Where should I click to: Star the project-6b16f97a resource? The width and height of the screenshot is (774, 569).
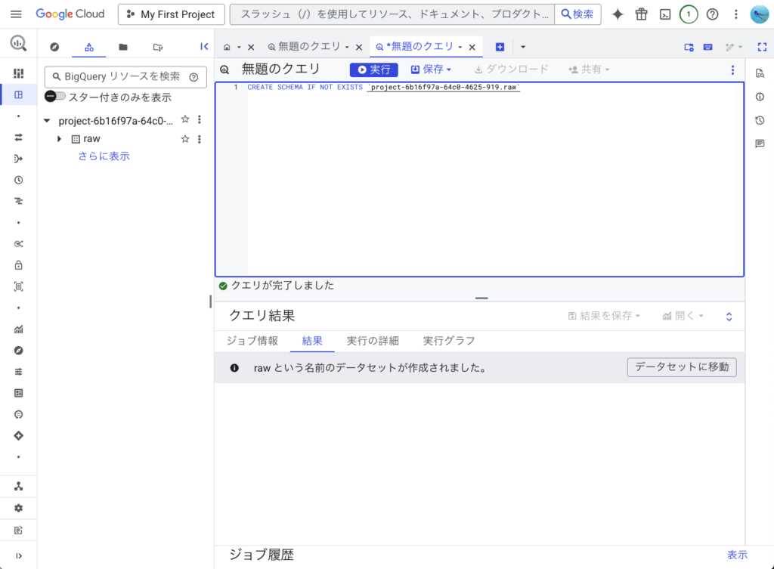pos(185,120)
